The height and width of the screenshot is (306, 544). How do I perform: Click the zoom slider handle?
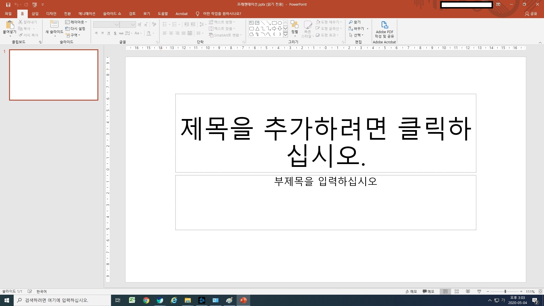coord(505,291)
